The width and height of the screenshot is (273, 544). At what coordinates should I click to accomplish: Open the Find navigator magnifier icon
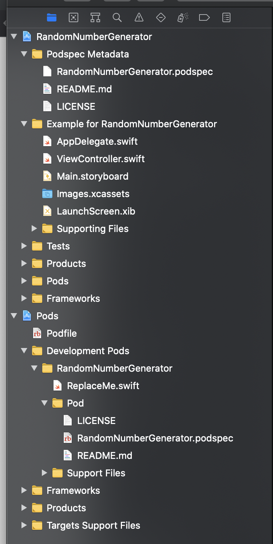tap(117, 17)
